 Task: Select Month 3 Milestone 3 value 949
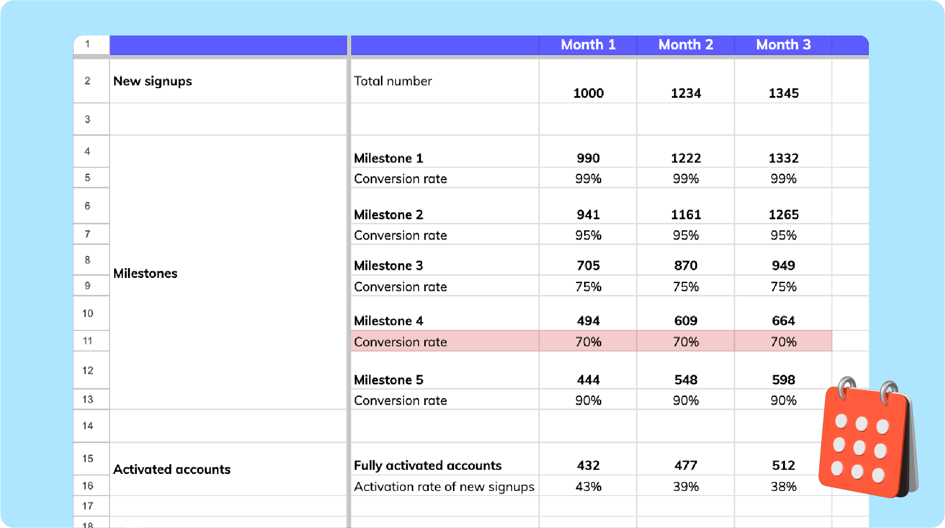(783, 266)
